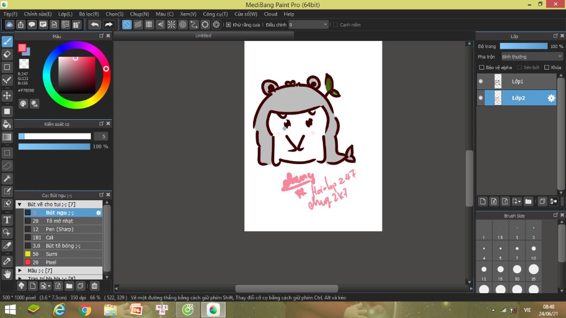Open Google Chrome from the taskbar

click(x=85, y=310)
